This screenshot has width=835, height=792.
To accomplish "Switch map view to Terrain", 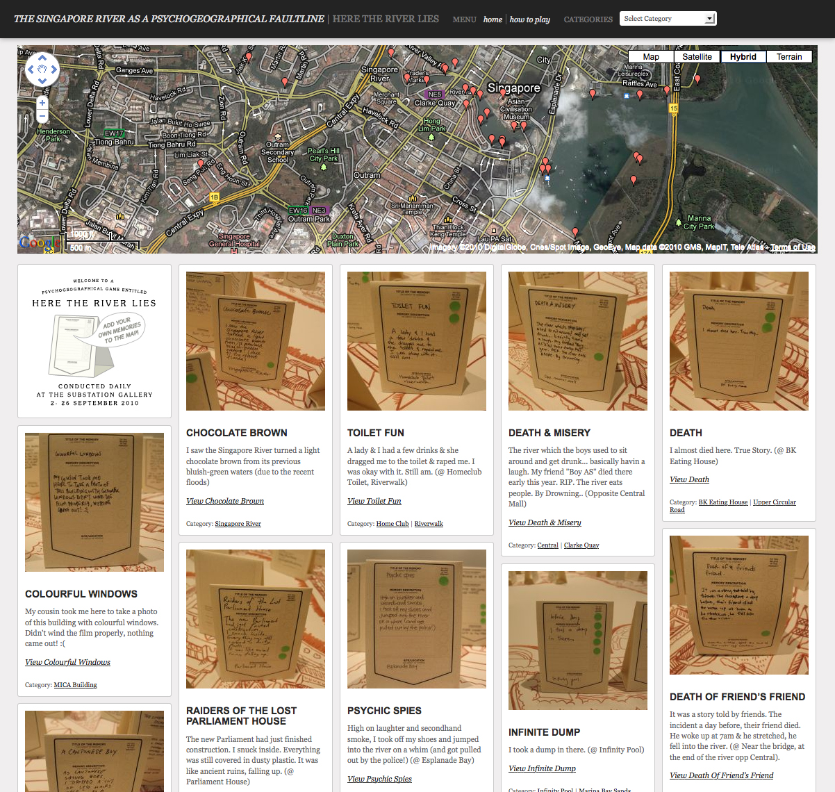I will click(x=789, y=57).
